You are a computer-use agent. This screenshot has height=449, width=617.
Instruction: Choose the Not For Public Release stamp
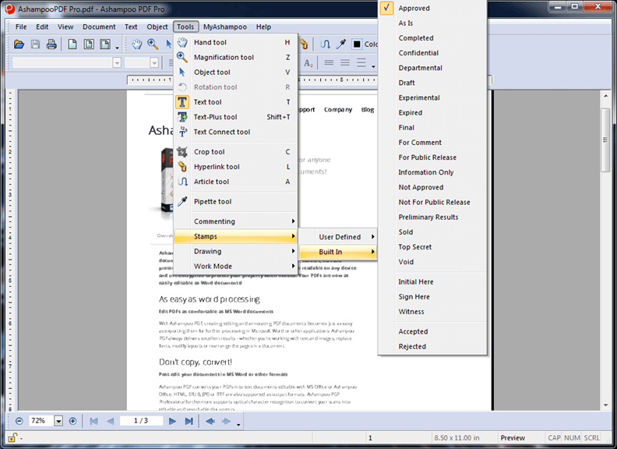point(434,202)
